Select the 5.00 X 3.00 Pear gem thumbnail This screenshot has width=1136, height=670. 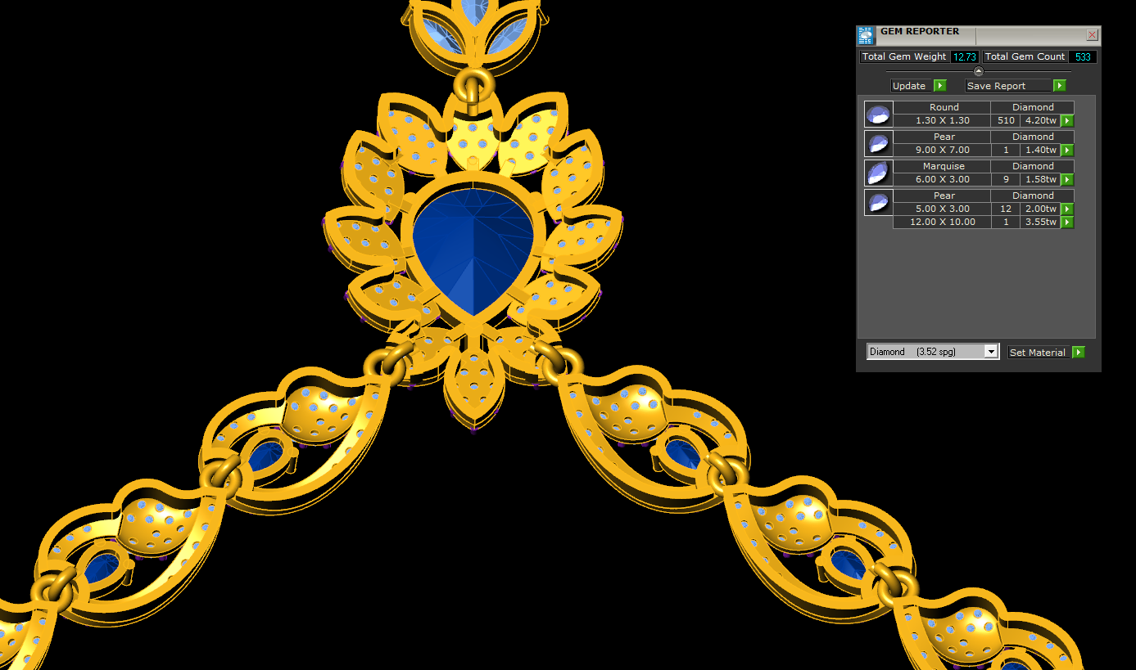click(x=879, y=202)
